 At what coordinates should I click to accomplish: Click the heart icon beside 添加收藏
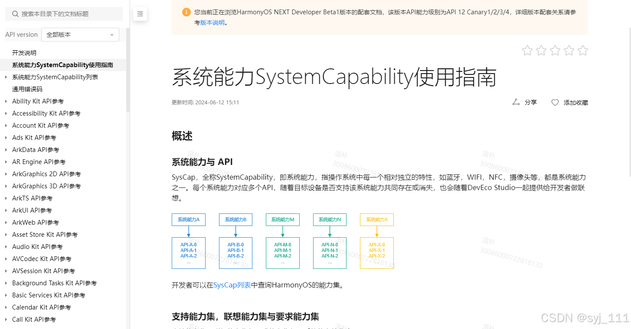[x=555, y=103]
